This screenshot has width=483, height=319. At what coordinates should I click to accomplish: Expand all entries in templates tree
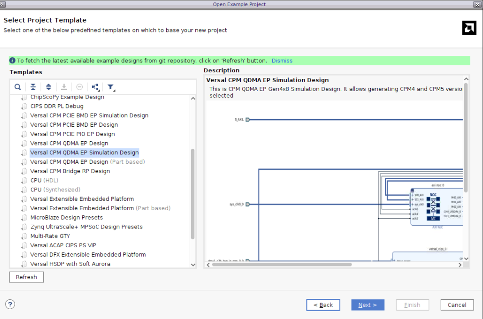click(x=48, y=87)
